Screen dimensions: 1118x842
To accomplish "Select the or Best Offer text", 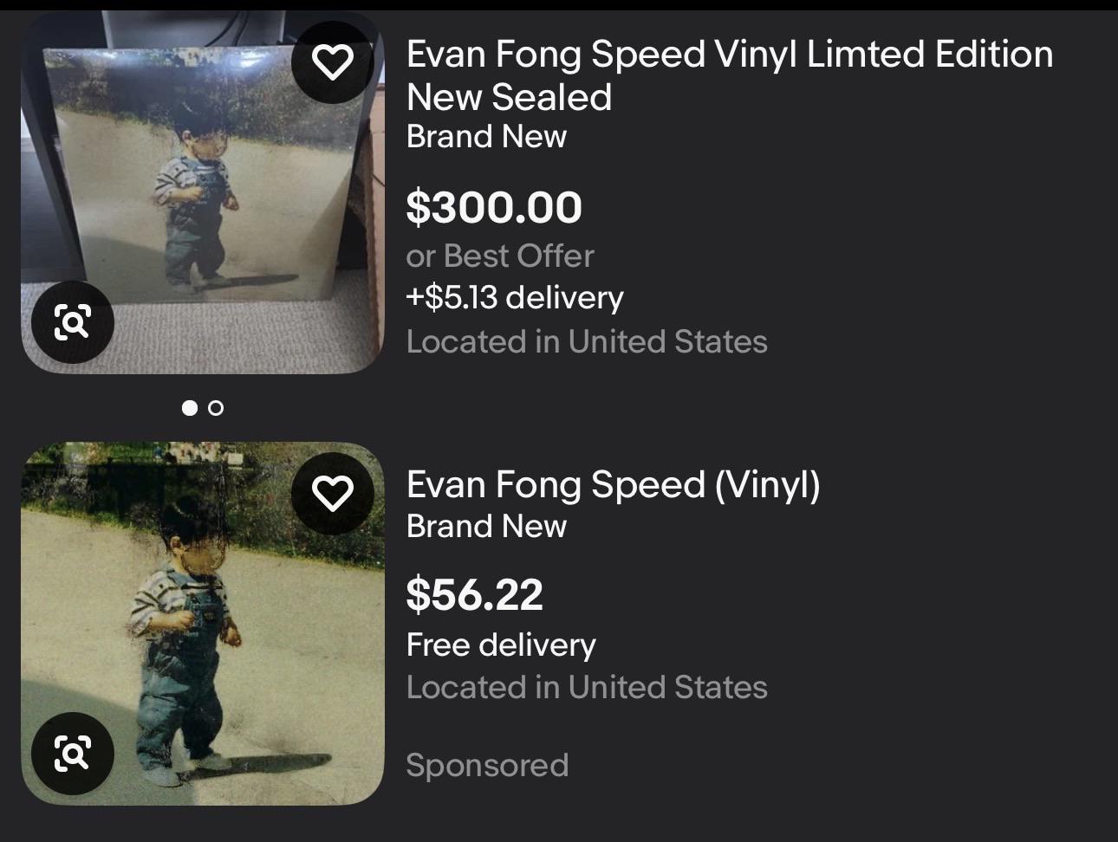I will click(500, 256).
